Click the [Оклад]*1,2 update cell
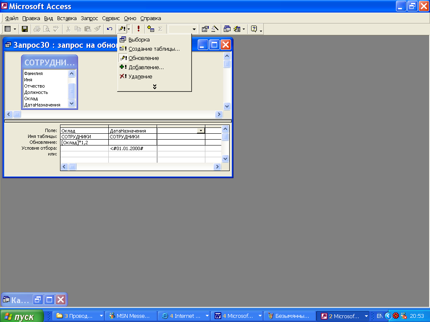 (84, 143)
